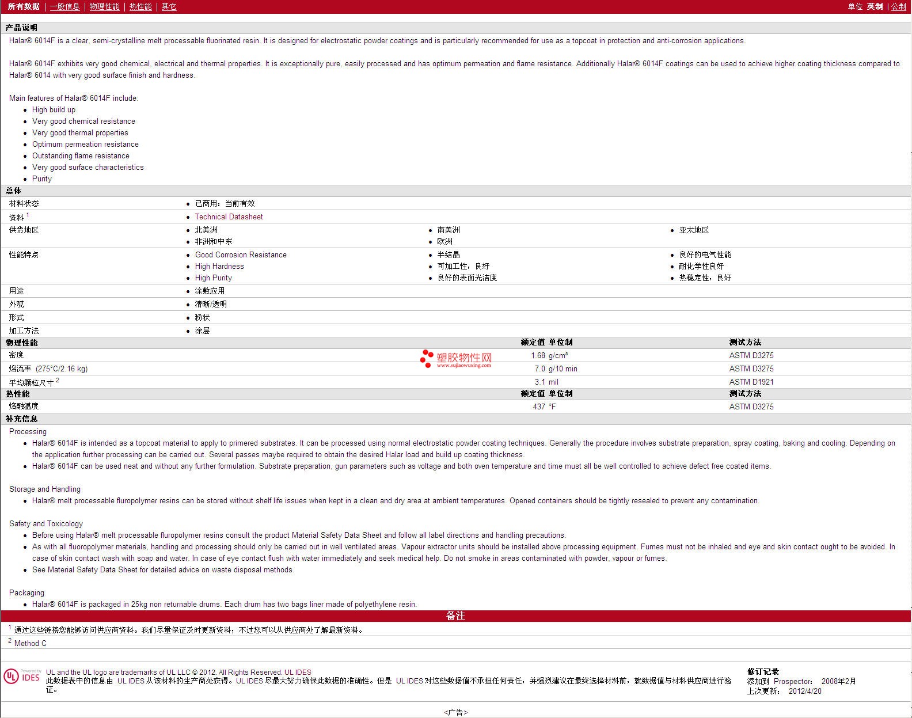
Task: Select the particle size value 3.1
Action: coord(539,382)
